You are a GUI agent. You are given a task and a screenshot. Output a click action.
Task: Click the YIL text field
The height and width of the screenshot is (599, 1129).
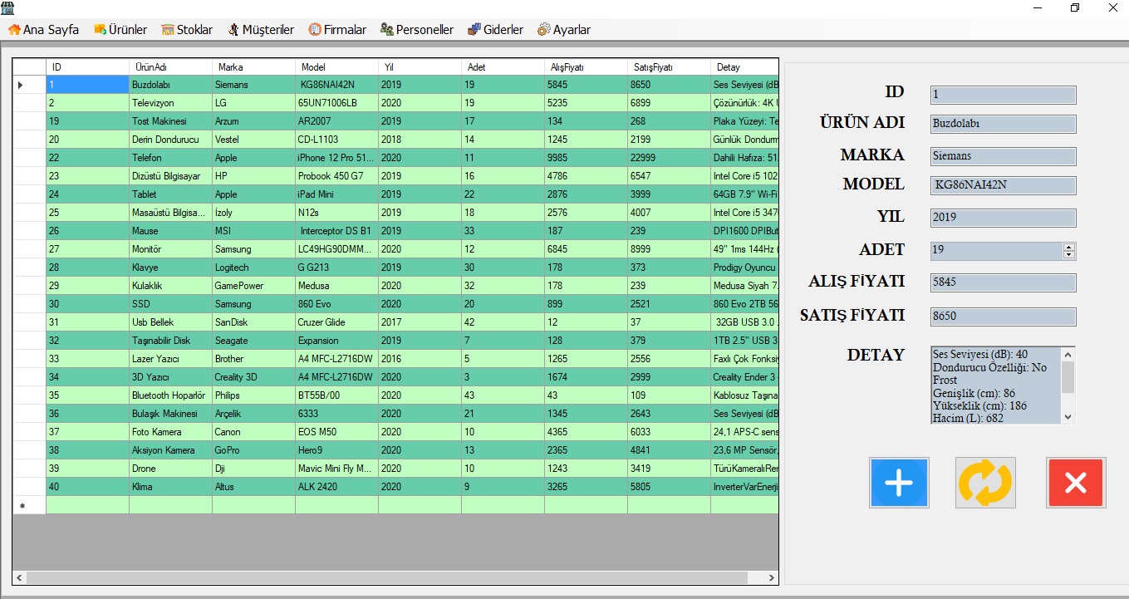click(x=1003, y=218)
